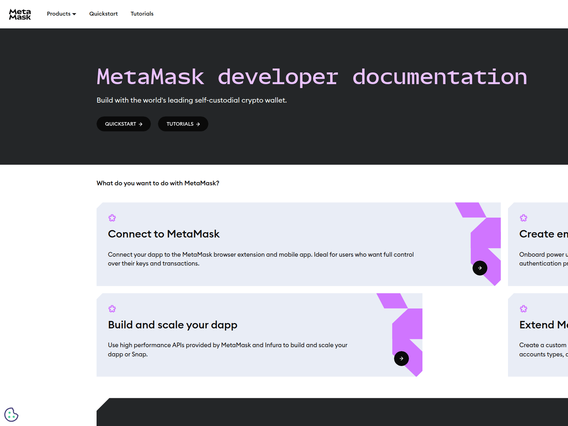Click the arrow inside the TUTORIALS button
568x426 pixels.
(199, 124)
